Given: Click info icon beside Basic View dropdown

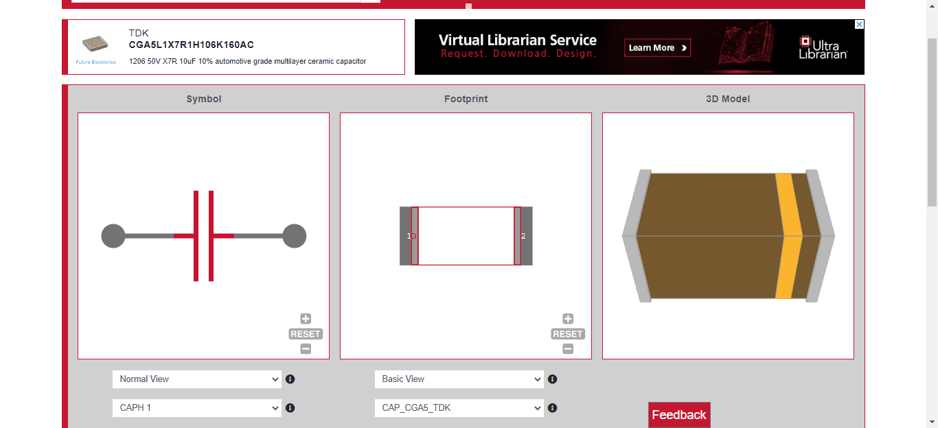Looking at the screenshot, I should click(553, 379).
